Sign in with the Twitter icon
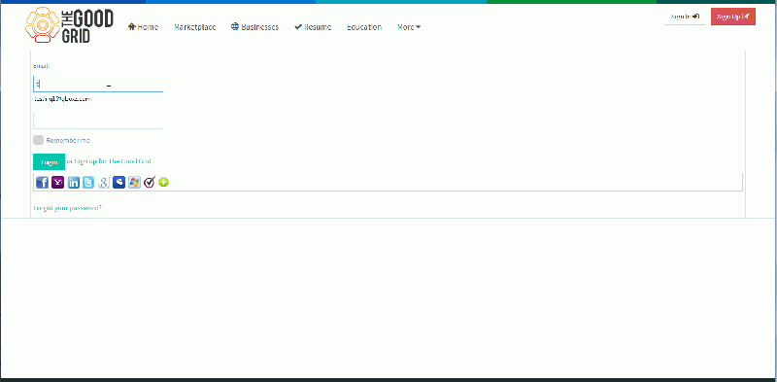 point(88,183)
